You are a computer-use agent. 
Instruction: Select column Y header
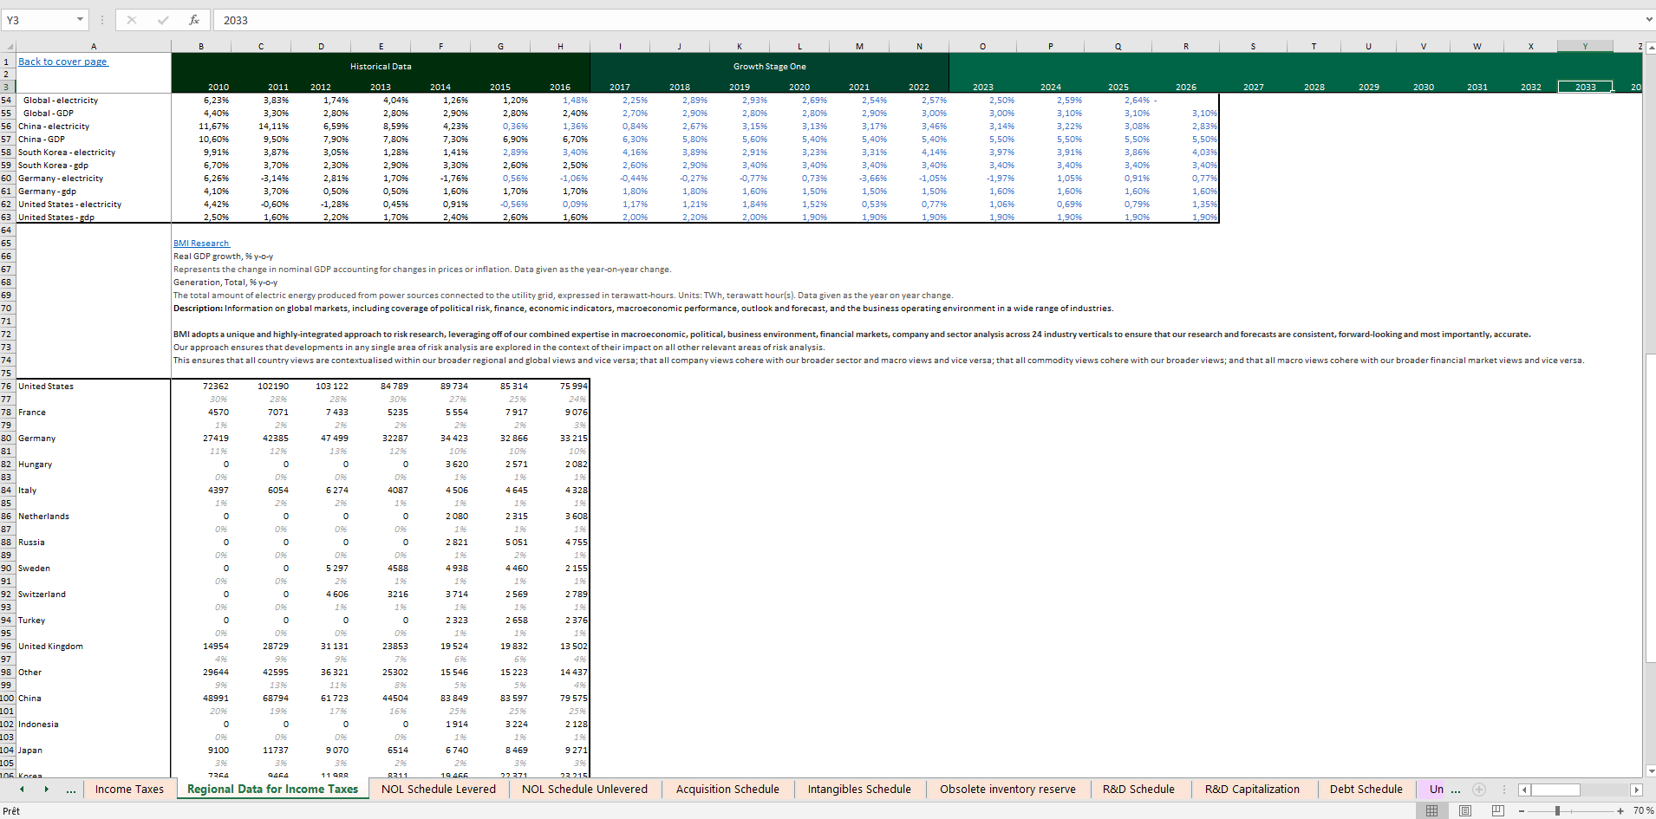click(1585, 47)
